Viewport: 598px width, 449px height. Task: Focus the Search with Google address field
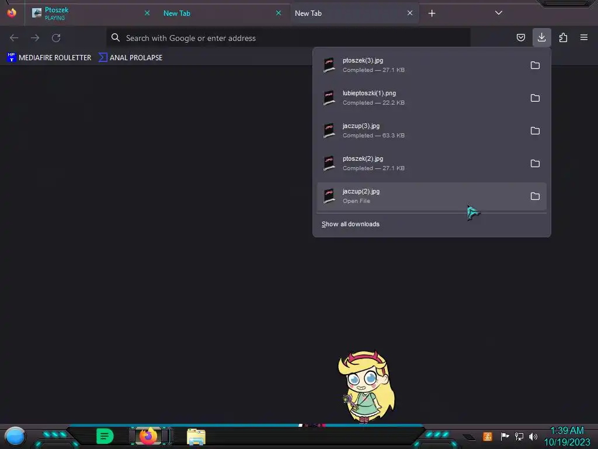click(x=288, y=38)
